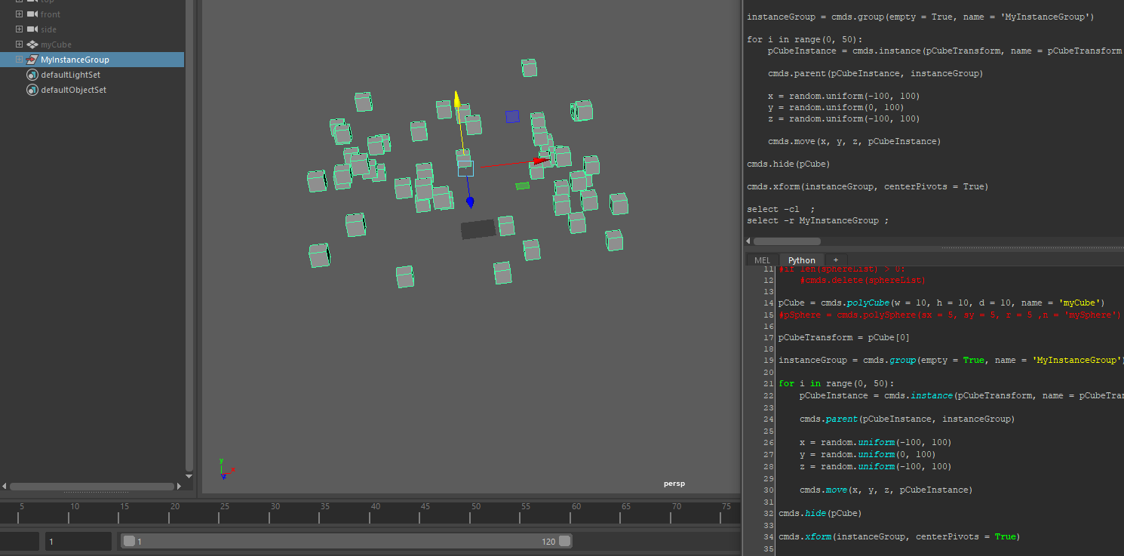Click the defaultObjectSet set icon
The height and width of the screenshot is (556, 1124).
tap(32, 90)
